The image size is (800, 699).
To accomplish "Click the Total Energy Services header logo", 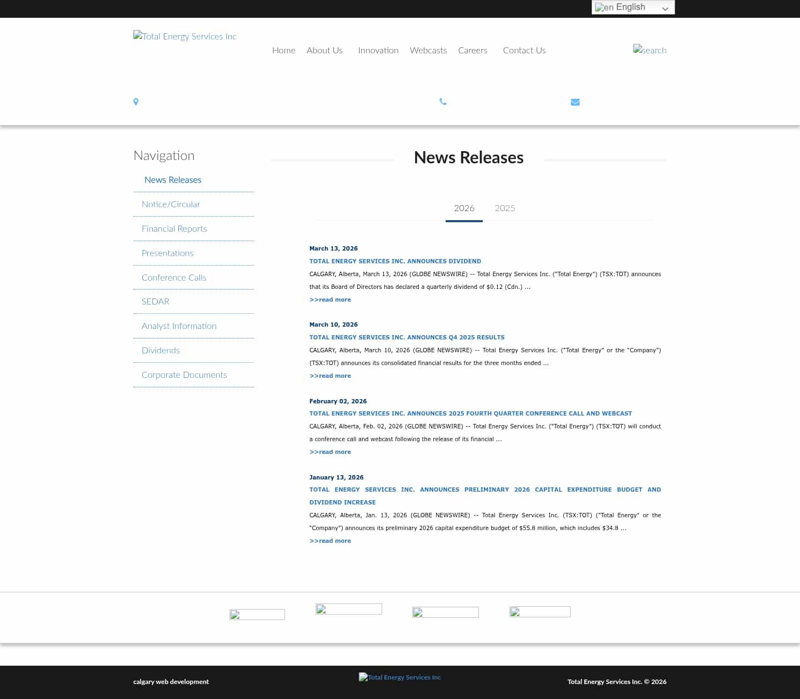I will [x=184, y=36].
